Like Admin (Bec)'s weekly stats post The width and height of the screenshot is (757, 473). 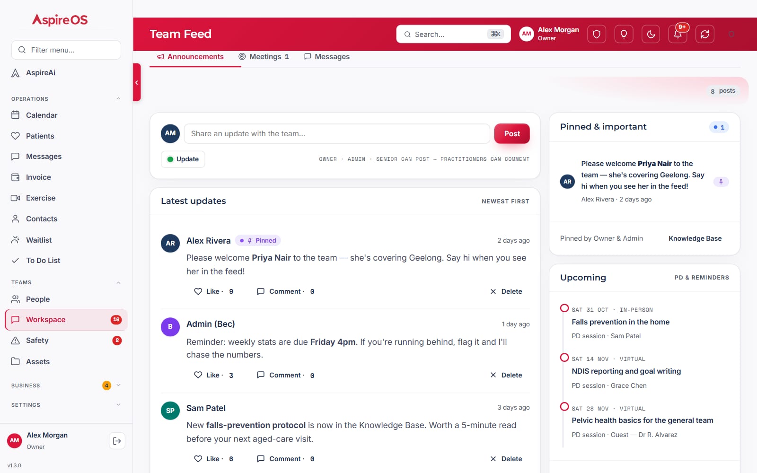point(213,375)
